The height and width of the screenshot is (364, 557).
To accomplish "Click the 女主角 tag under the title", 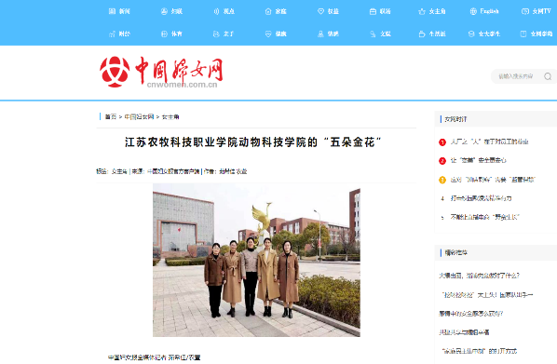I will pos(119,171).
